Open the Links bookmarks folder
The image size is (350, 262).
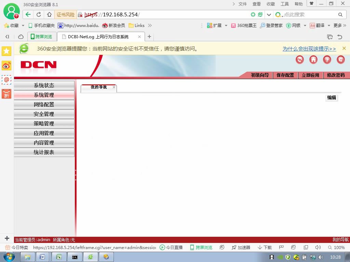point(136,25)
